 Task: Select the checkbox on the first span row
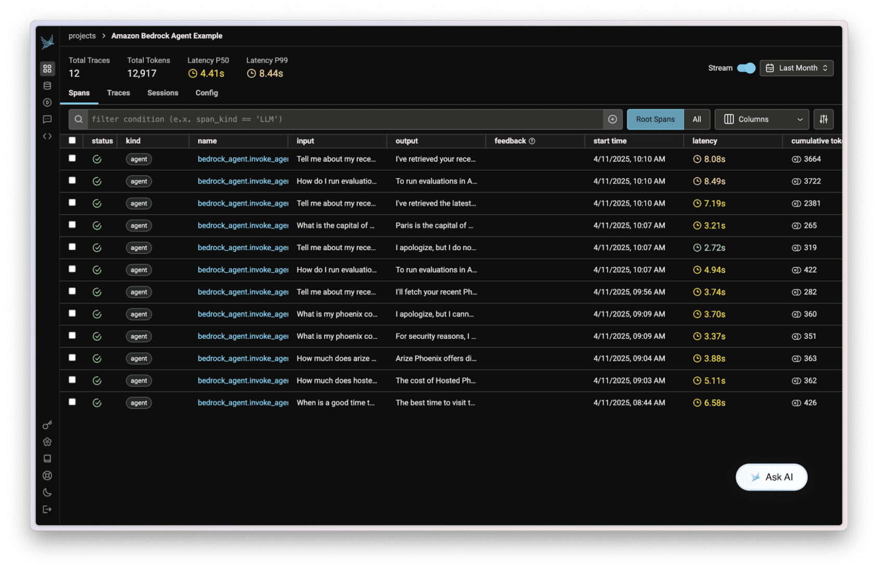pyautogui.click(x=72, y=158)
